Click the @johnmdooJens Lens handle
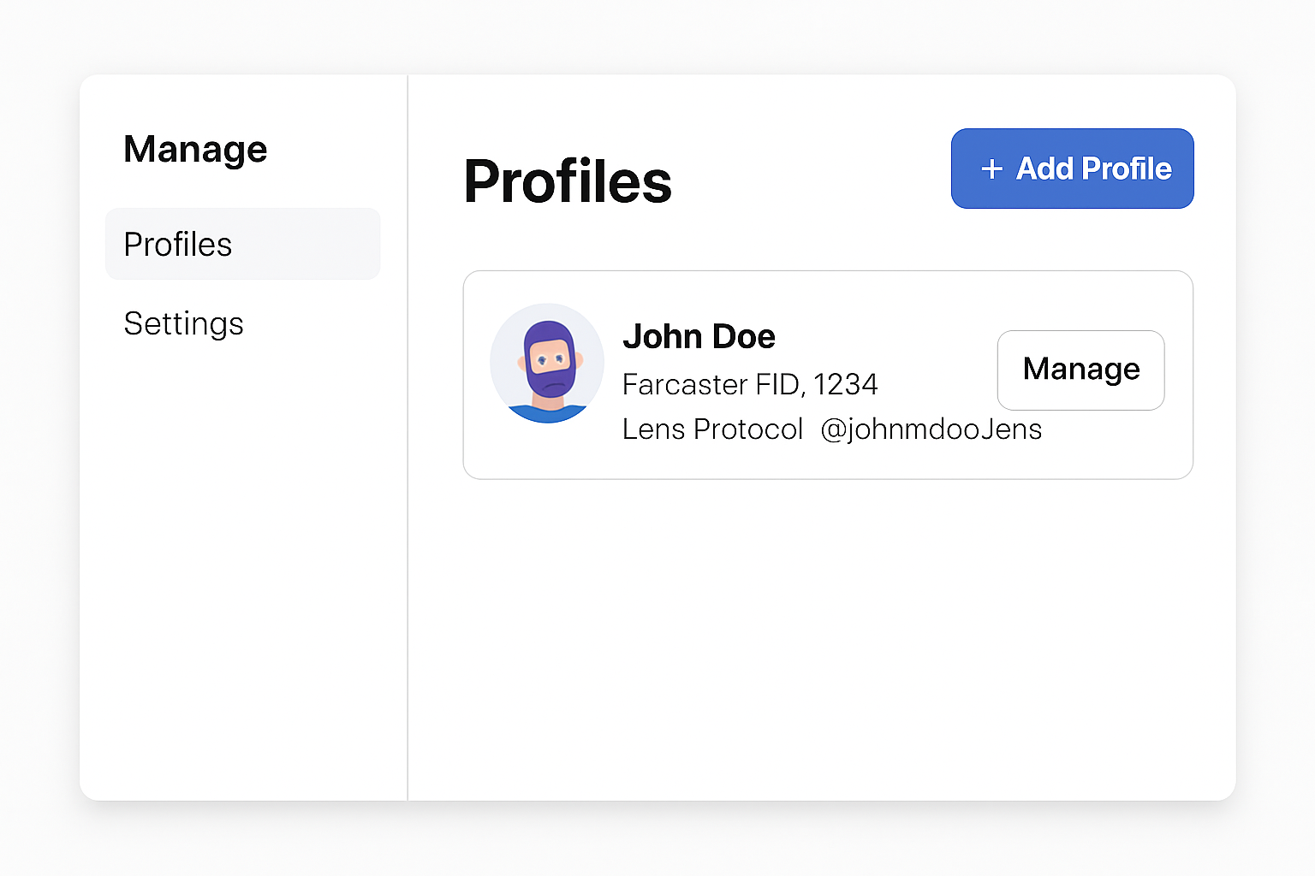This screenshot has height=876, width=1315. [x=931, y=429]
